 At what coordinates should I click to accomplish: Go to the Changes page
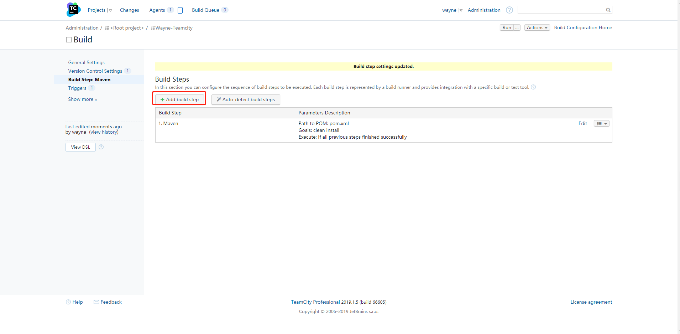[129, 10]
